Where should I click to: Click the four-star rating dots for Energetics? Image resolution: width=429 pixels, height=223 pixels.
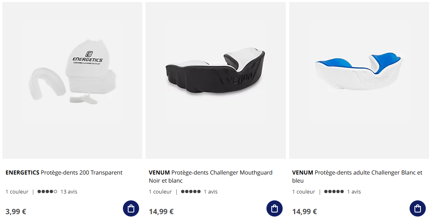click(x=47, y=191)
